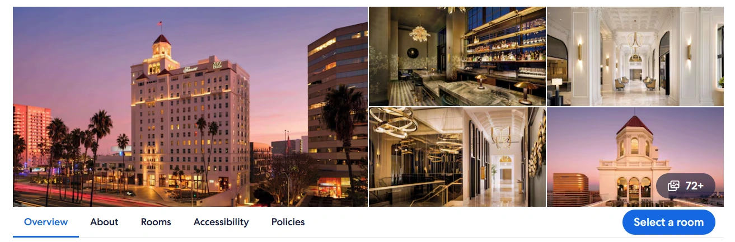Image resolution: width=735 pixels, height=242 pixels.
Task: Click the image gallery icon beside 72+
Action: [x=673, y=186]
